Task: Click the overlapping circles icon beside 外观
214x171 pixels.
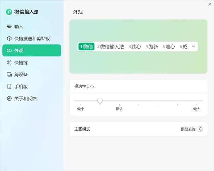Action: [x=9, y=51]
